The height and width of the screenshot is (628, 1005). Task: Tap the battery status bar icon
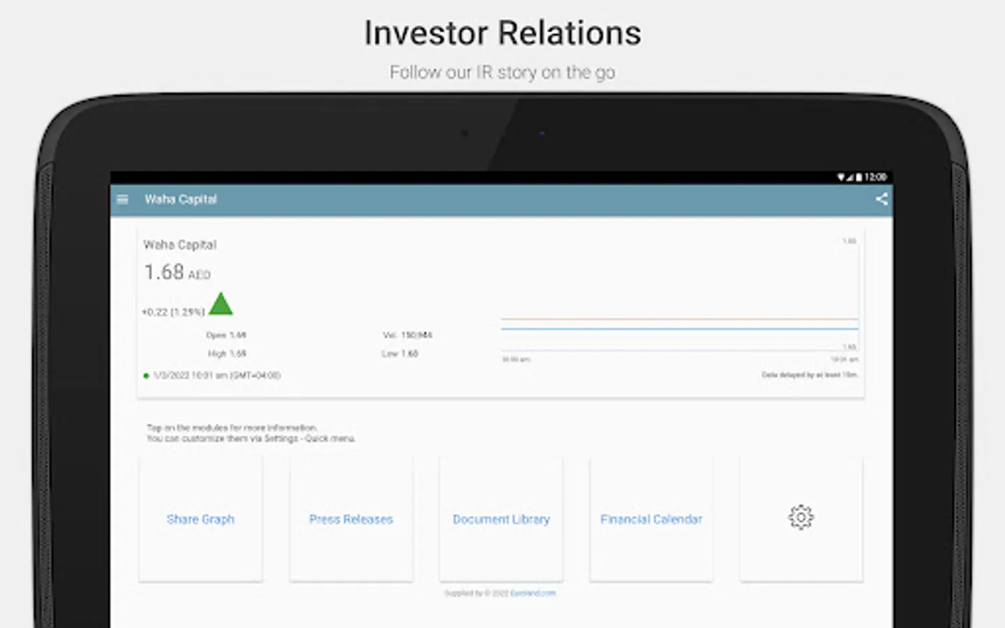click(859, 177)
